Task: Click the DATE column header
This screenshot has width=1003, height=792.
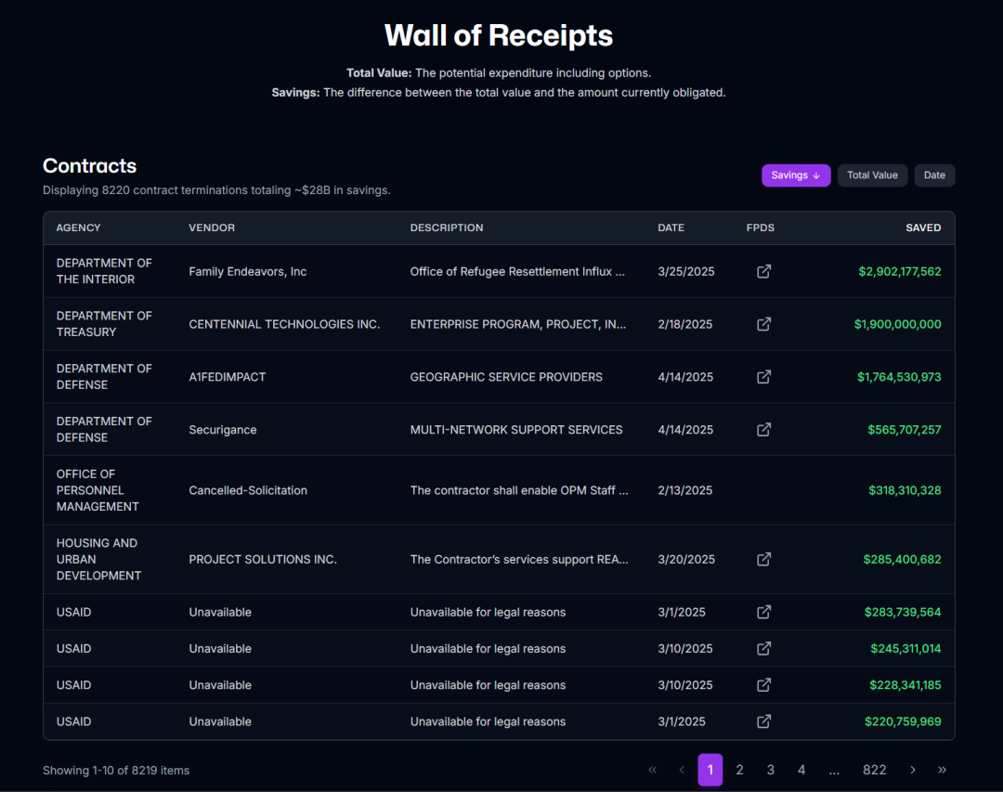Action: [671, 227]
